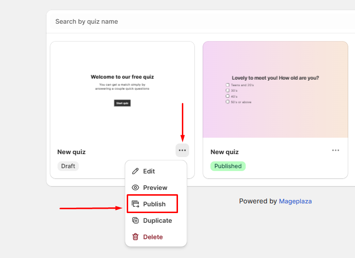Viewport: 355px width, 258px height.
Task: Select Publish from the context menu
Action: pyautogui.click(x=154, y=204)
